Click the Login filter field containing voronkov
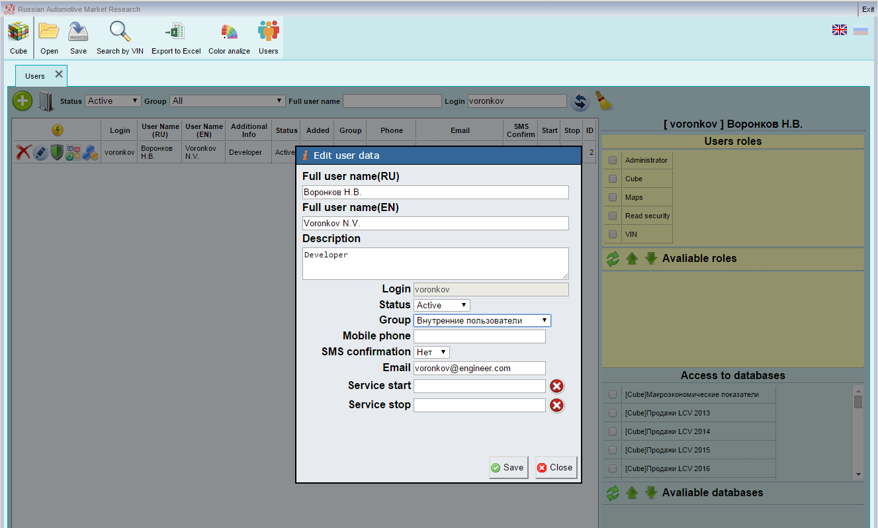This screenshot has height=528, width=878. [x=517, y=101]
